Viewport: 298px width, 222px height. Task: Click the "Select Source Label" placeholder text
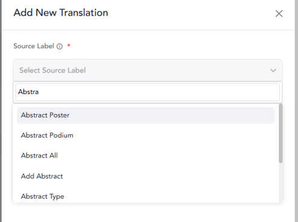(52, 71)
